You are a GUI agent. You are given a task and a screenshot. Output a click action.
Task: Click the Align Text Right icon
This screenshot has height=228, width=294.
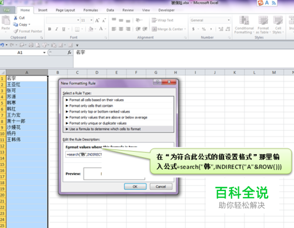click(x=128, y=29)
